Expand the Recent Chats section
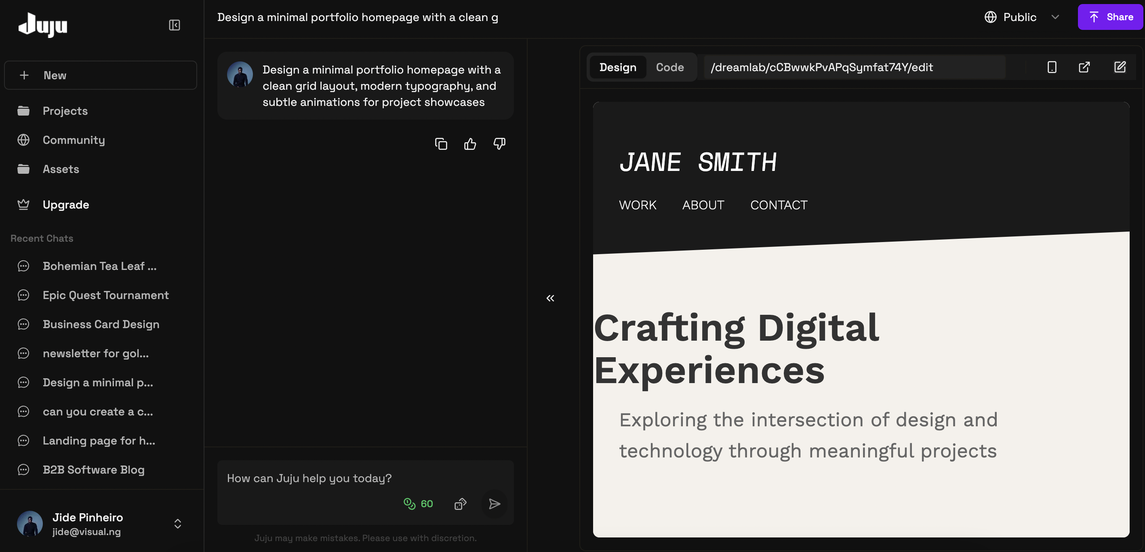Image resolution: width=1145 pixels, height=552 pixels. coord(42,238)
